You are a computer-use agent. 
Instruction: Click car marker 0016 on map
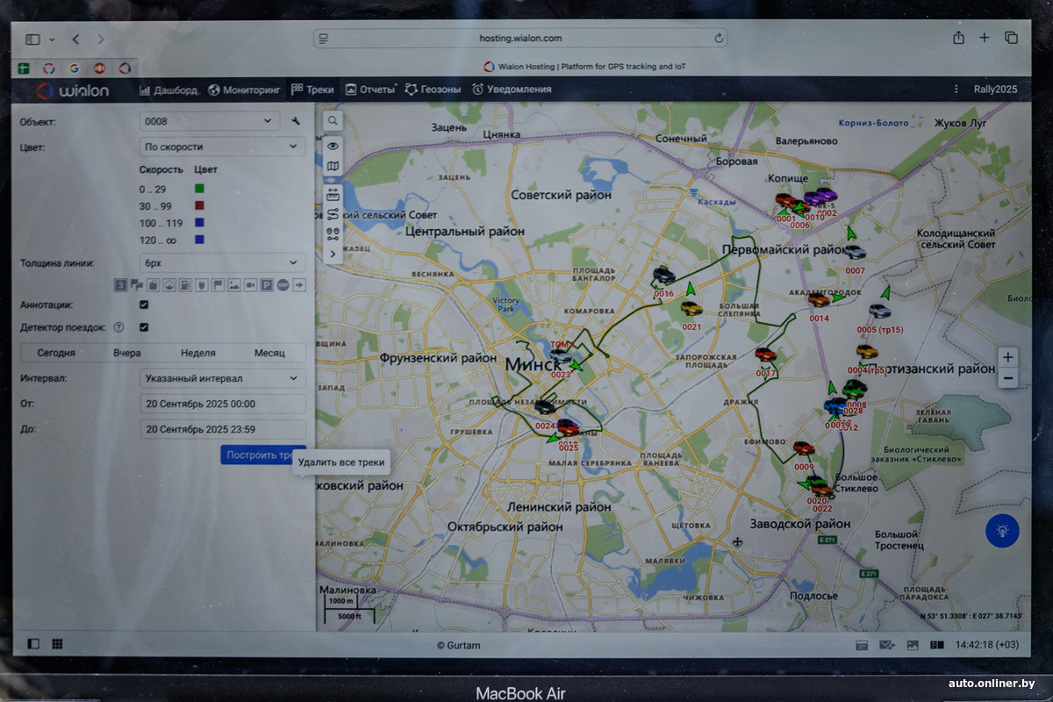663,276
